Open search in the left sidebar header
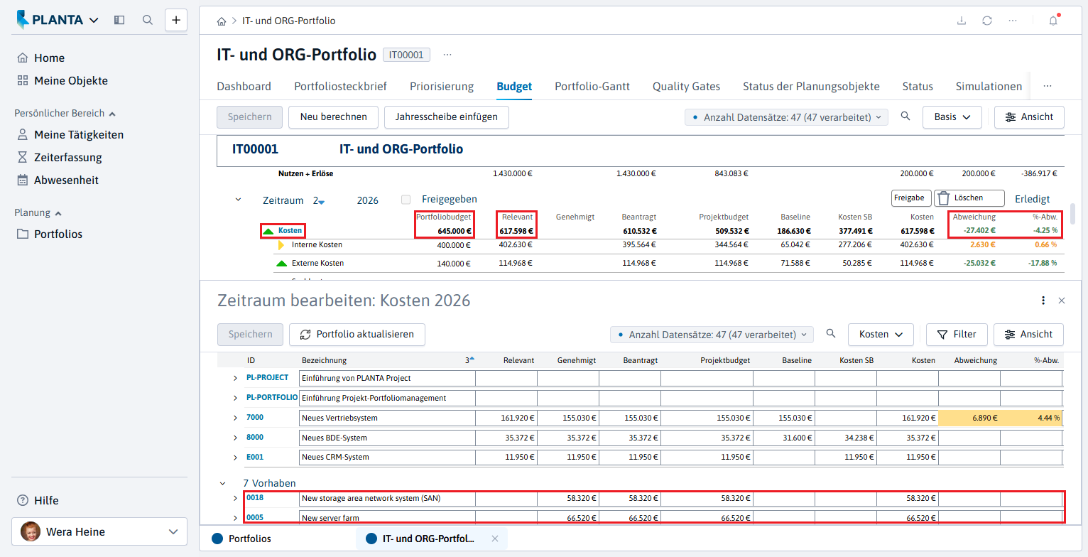Image resolution: width=1088 pixels, height=557 pixels. pos(148,20)
